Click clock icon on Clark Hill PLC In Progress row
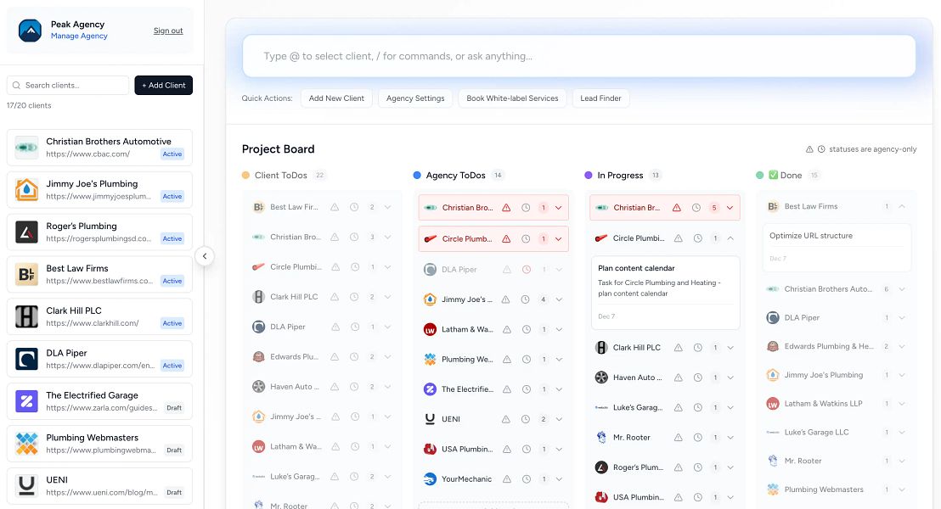The height and width of the screenshot is (509, 941). (x=697, y=348)
